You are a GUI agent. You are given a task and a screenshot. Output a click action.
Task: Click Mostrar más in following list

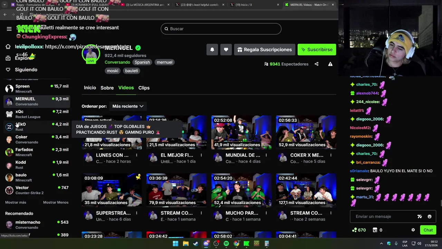(x=16, y=202)
